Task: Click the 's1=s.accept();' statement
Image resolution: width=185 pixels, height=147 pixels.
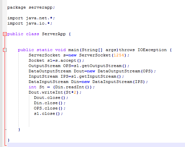Action: tap(66, 61)
